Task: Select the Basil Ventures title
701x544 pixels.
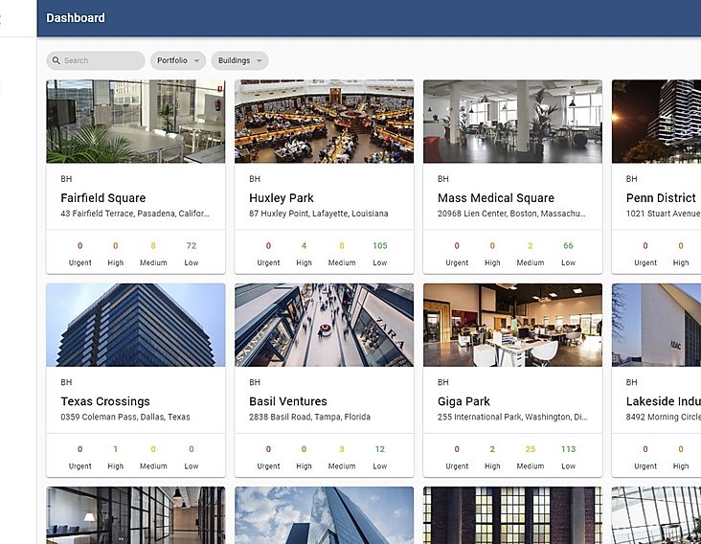Action: coord(288,401)
